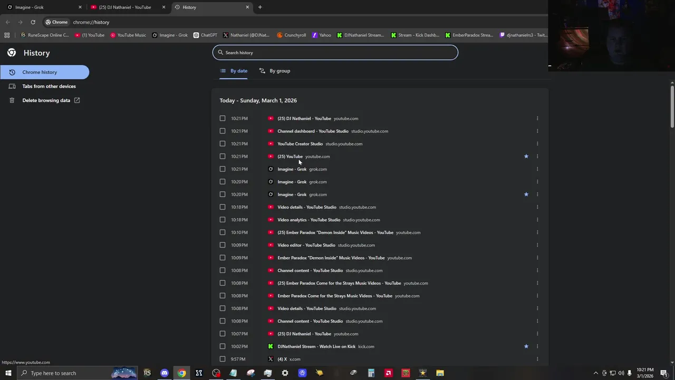Open the Crunchyroll bookmark

[x=292, y=35]
